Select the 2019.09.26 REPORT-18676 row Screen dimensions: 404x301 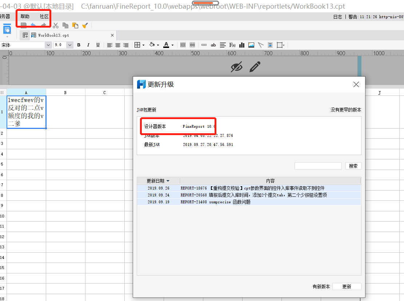(249, 188)
